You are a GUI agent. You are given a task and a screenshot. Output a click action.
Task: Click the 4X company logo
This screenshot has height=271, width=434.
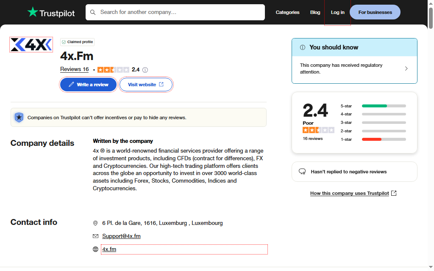[31, 44]
